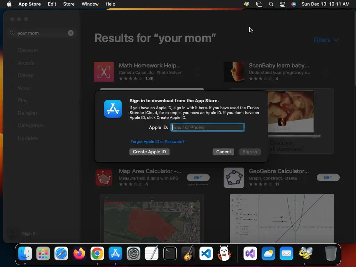Open ScanBaby laptop screenshot preview
Viewport: 356px width, 267px height.
click(x=301, y=121)
